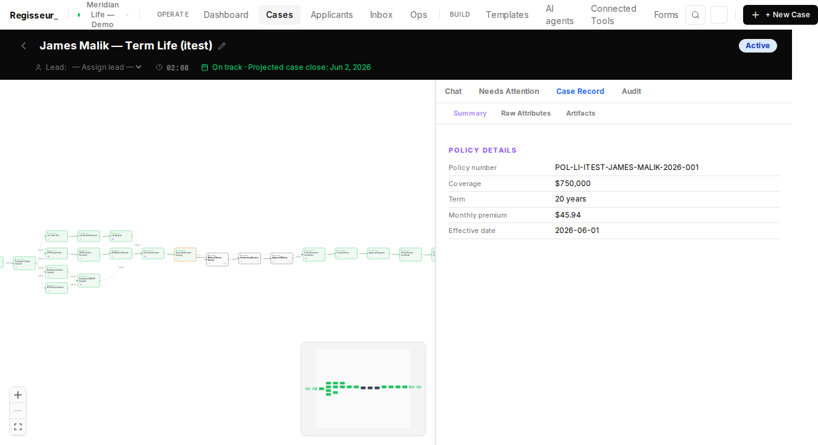Click policy number POL-LI-ITEST-JAMES-MALIK-2026-001

click(627, 167)
